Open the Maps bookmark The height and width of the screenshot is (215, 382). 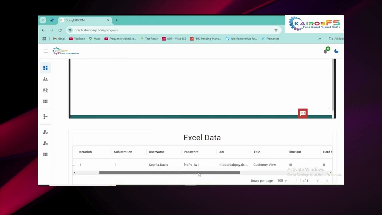(x=95, y=39)
